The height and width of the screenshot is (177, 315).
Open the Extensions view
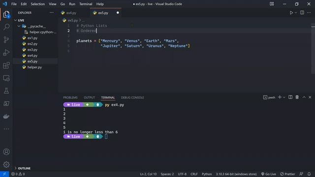click(6, 65)
